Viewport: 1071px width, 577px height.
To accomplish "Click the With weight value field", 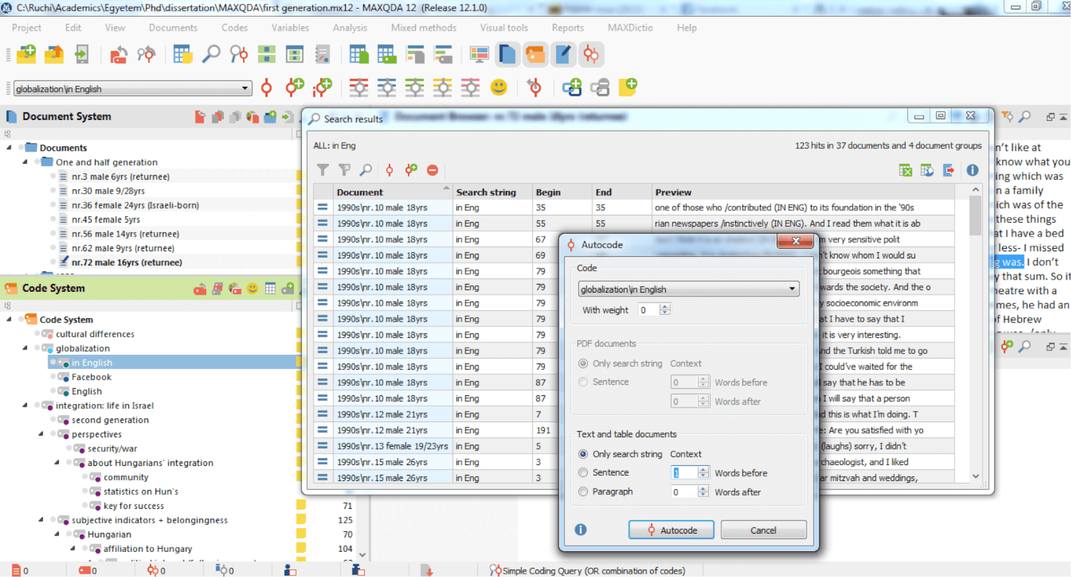I will 648,310.
